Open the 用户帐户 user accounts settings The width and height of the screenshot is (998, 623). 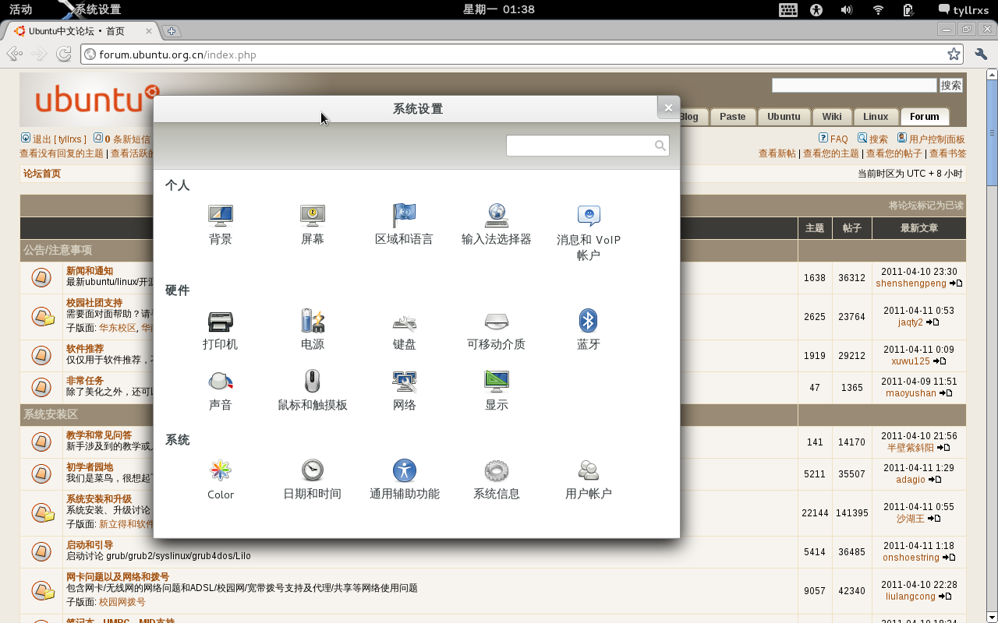(589, 480)
